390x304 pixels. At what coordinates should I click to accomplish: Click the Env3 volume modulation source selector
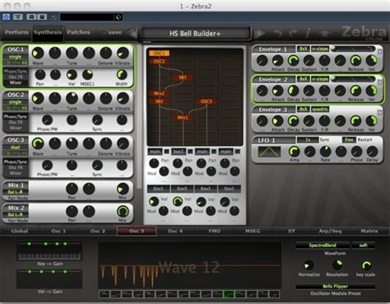click(x=182, y=189)
